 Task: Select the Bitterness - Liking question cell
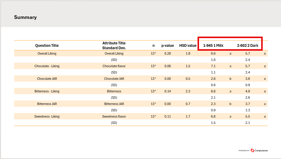[x=47, y=91]
